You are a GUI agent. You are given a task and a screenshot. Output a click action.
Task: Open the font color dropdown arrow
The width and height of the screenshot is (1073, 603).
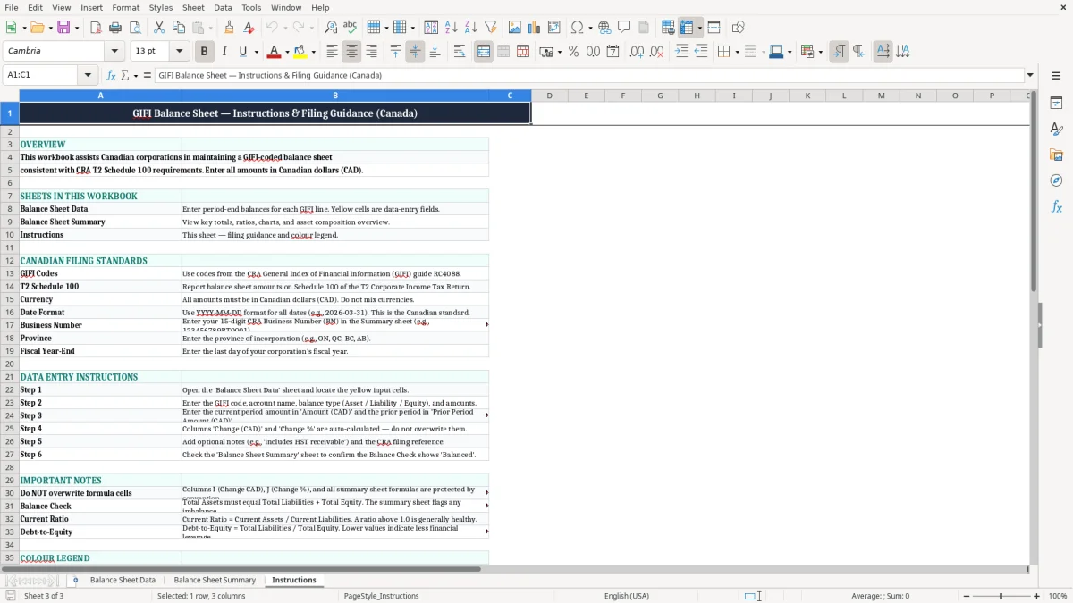(287, 52)
